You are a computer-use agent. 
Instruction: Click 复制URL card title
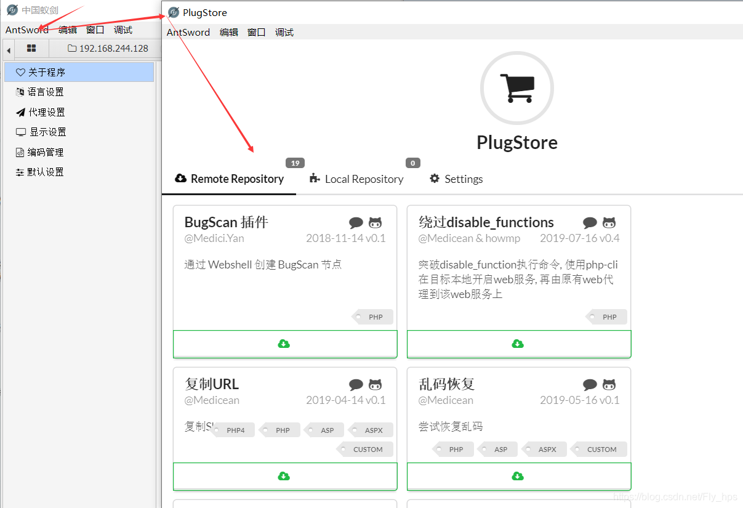tap(212, 384)
